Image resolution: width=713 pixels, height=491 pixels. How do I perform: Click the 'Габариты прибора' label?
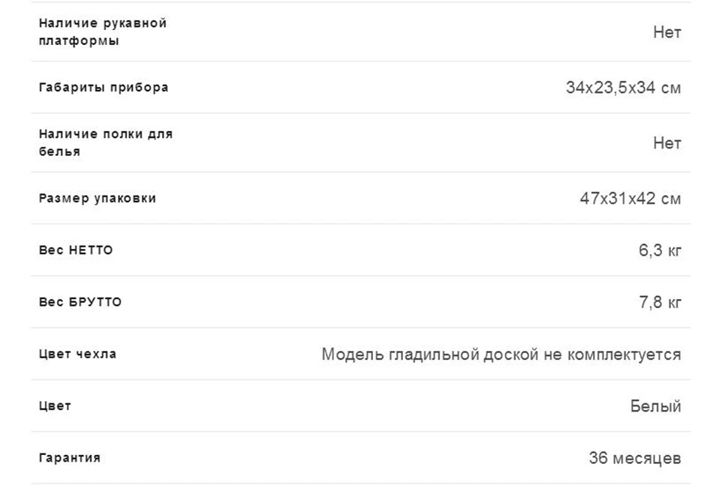[x=104, y=87]
